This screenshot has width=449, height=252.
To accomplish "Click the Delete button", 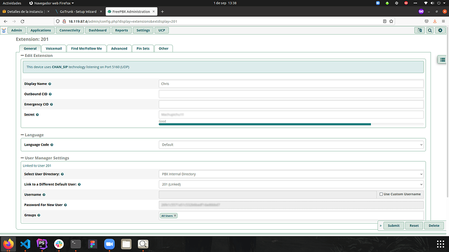I will pos(434,225).
